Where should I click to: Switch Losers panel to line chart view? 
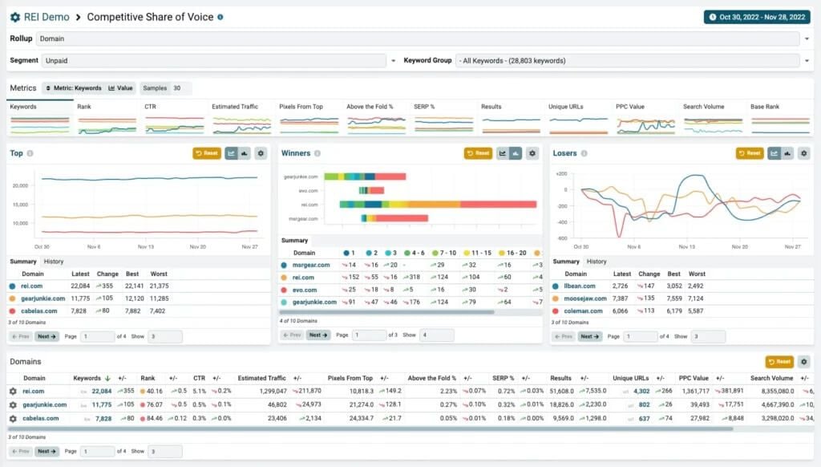pyautogui.click(x=774, y=153)
